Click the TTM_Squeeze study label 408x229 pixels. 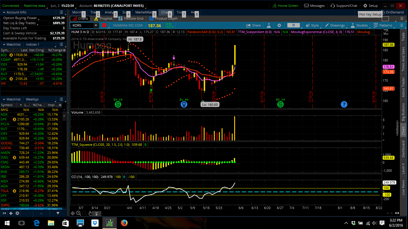pyautogui.click(x=100, y=145)
